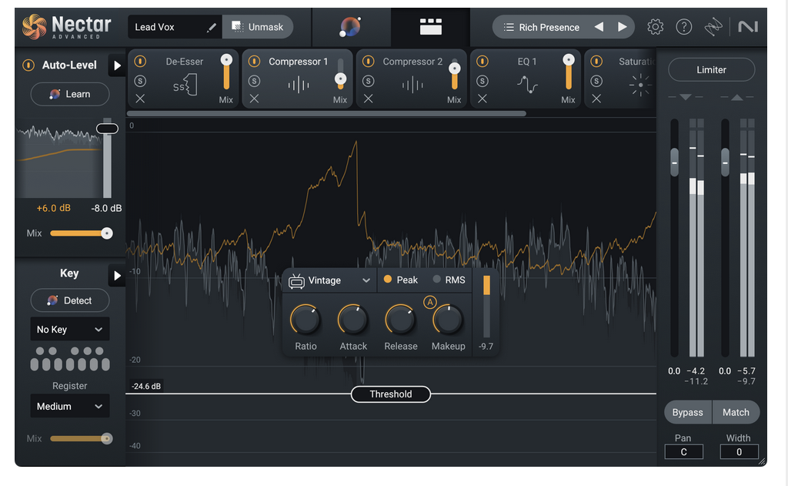Remove the Saturation module with X
Screen dimensions: 788x486
point(596,99)
